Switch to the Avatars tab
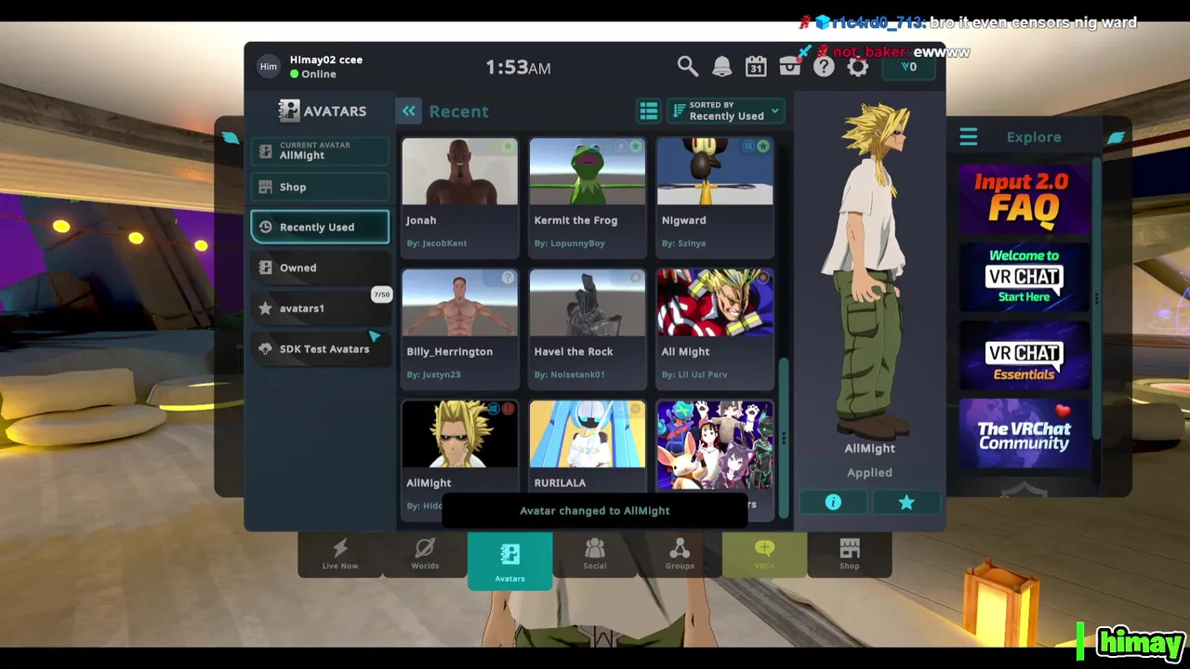The height and width of the screenshot is (669, 1190). click(x=509, y=560)
